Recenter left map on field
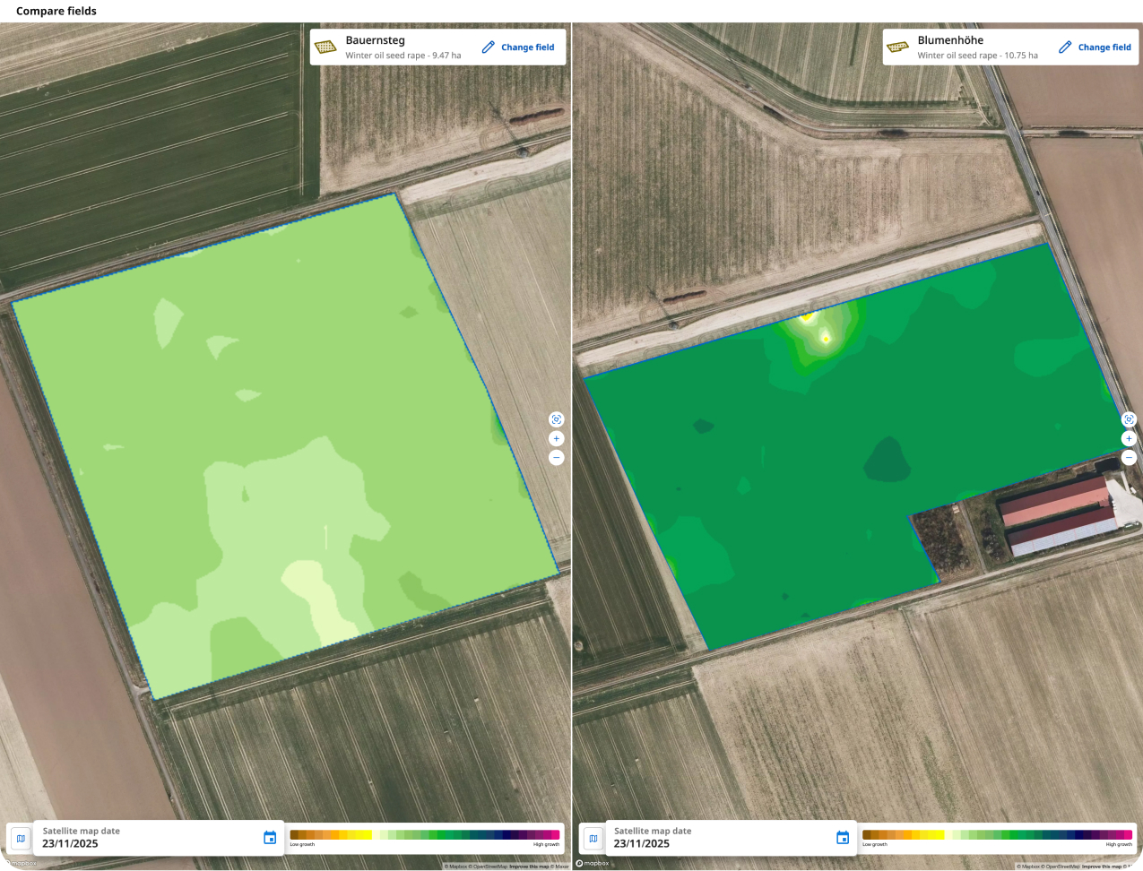 [x=557, y=419]
